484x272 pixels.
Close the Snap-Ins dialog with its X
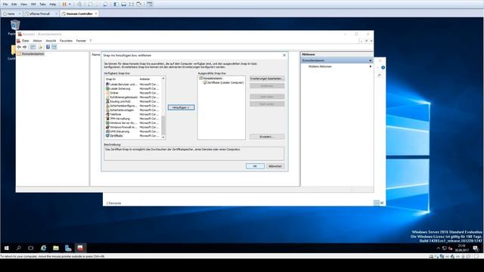pos(284,55)
